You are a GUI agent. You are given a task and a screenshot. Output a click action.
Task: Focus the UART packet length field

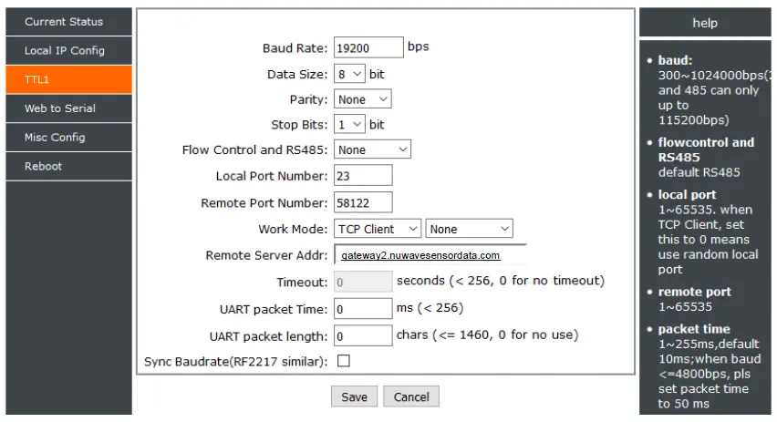(x=363, y=335)
